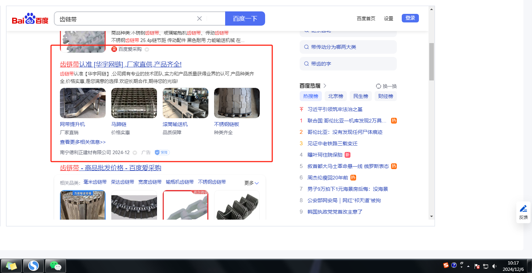Image resolution: width=532 pixels, height=273 pixels.
Task: Open result 齿链带 - 商品批发价格 - 百度爱采购
Action: tap(111, 168)
